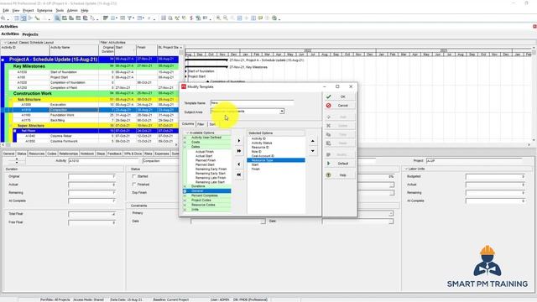The width and height of the screenshot is (537, 302).
Task: Open the Notebook details tab
Action: [x=87, y=154]
